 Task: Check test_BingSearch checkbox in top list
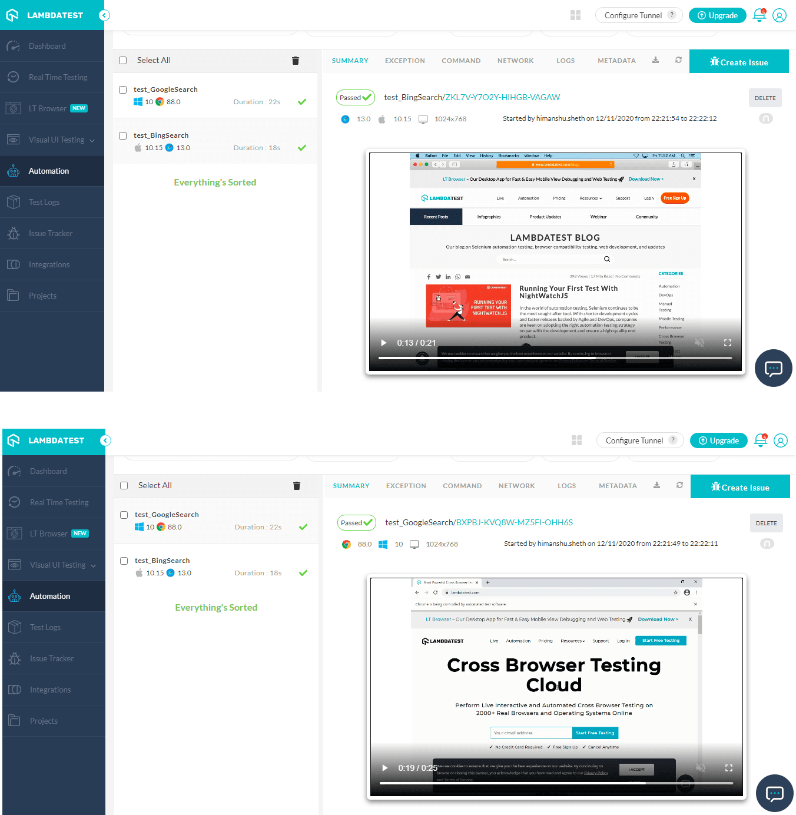123,135
